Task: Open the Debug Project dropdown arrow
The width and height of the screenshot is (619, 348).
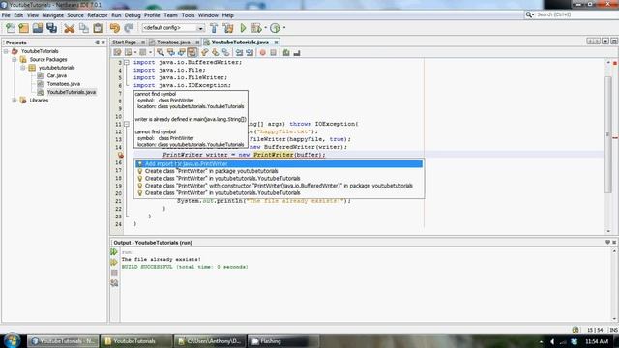Action: click(x=265, y=28)
